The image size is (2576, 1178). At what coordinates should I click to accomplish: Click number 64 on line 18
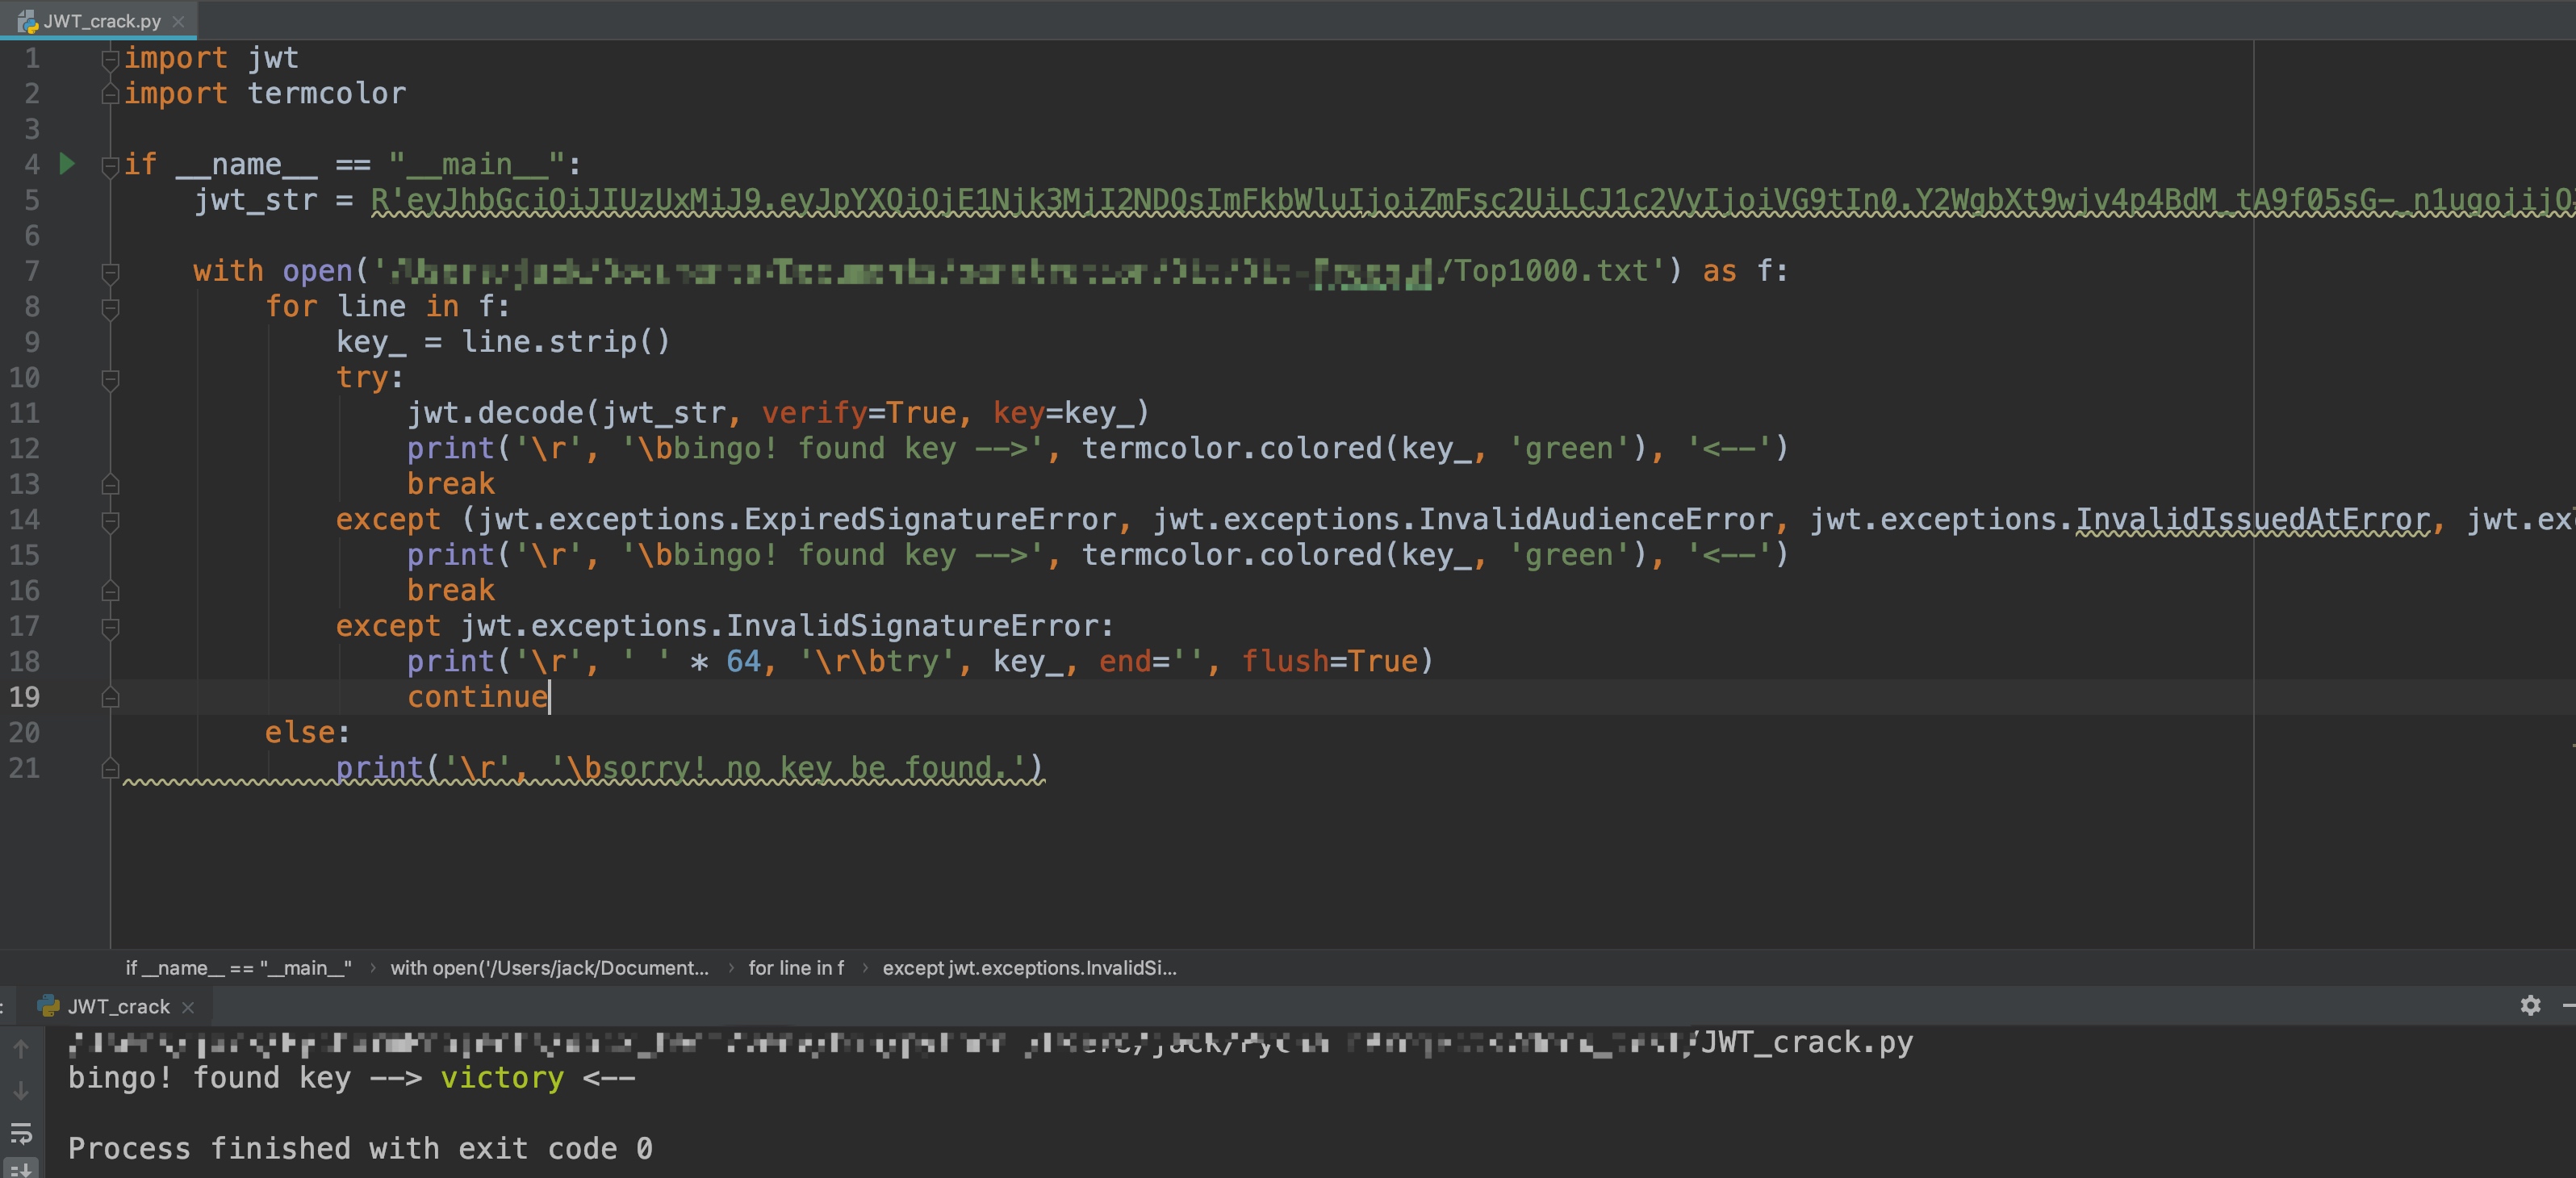tap(743, 661)
